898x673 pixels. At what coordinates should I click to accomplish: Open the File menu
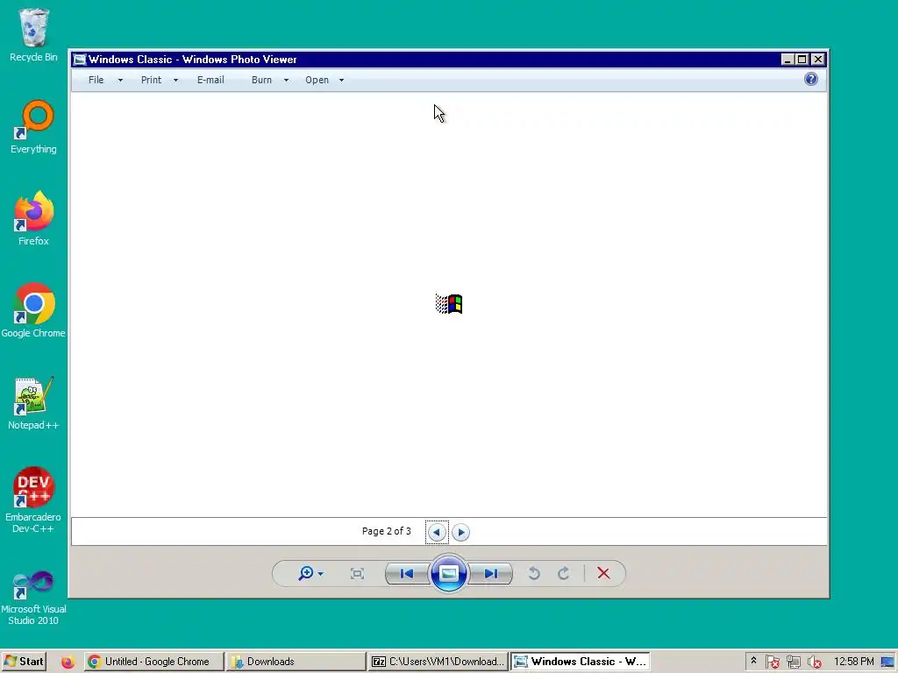(96, 80)
